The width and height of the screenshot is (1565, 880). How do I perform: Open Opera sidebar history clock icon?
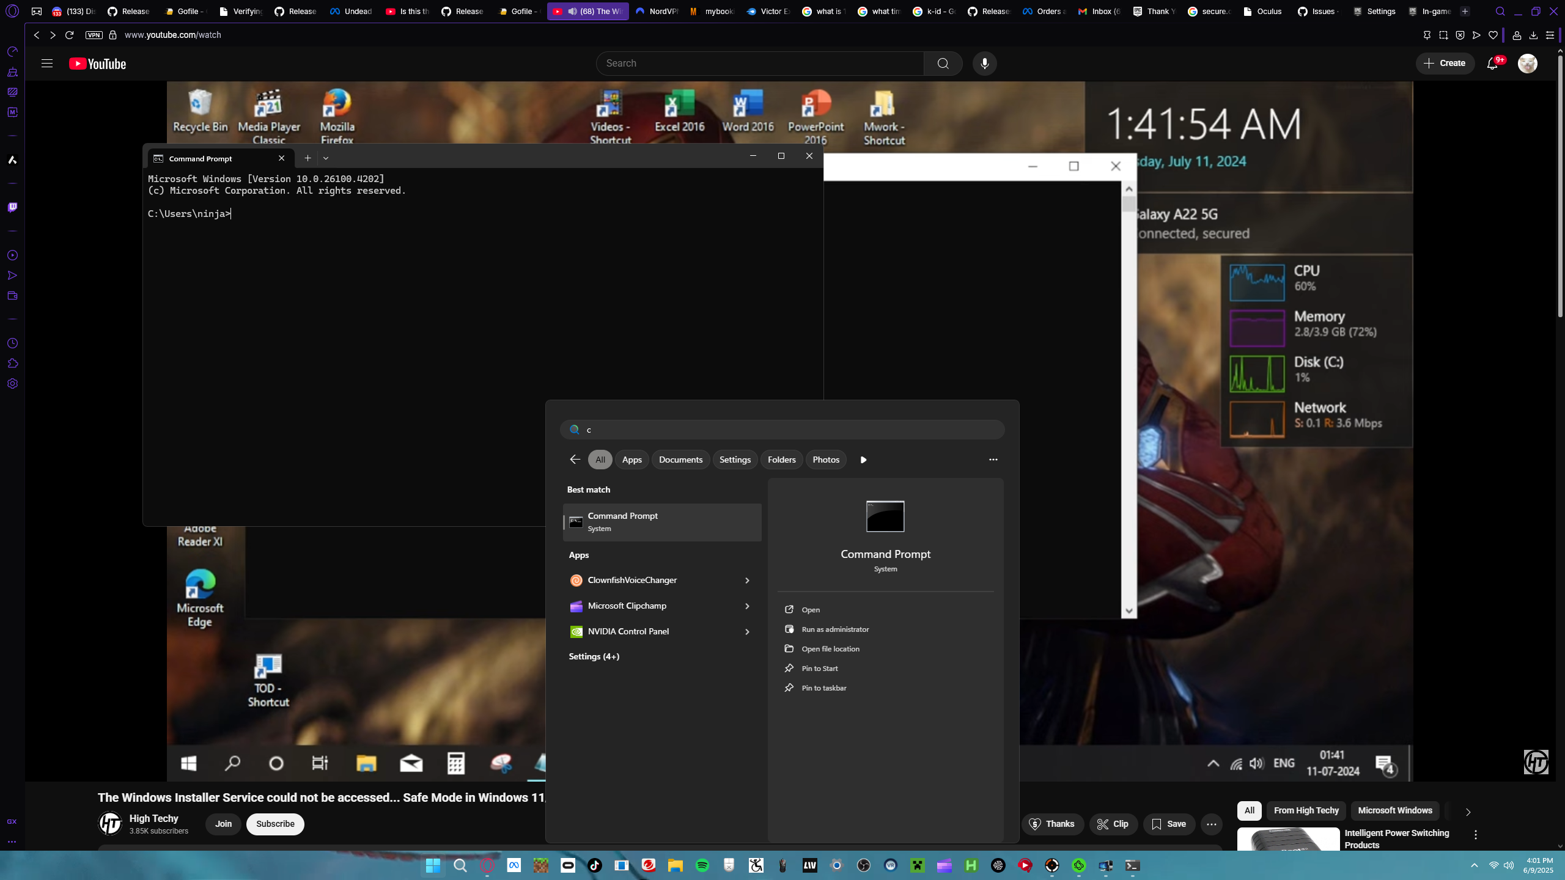point(12,343)
